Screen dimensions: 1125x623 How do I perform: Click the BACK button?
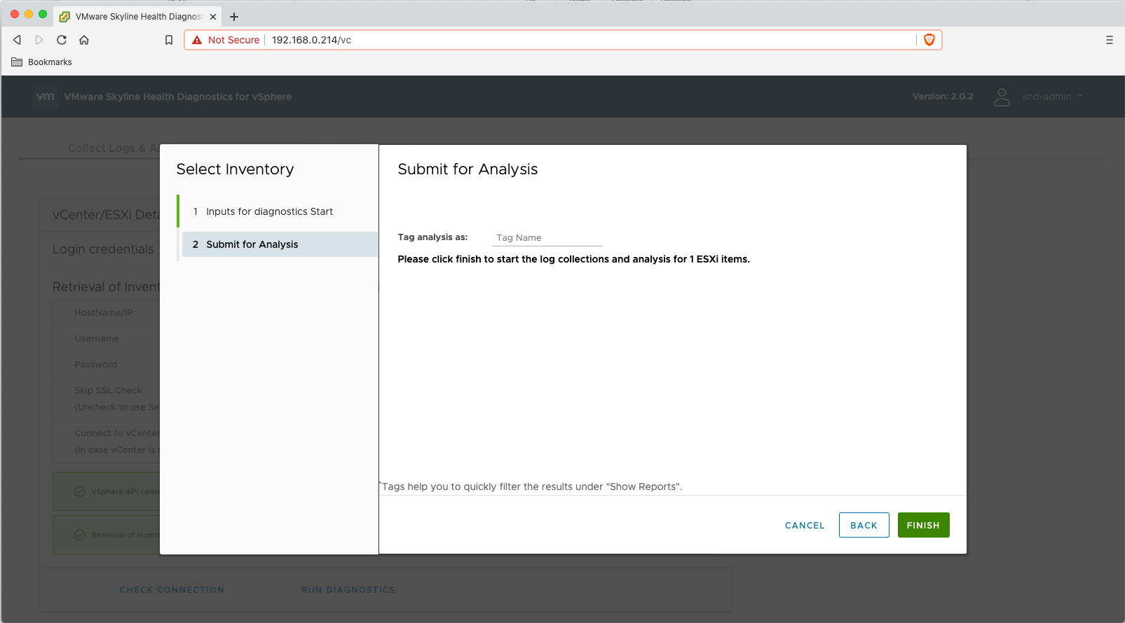864,525
